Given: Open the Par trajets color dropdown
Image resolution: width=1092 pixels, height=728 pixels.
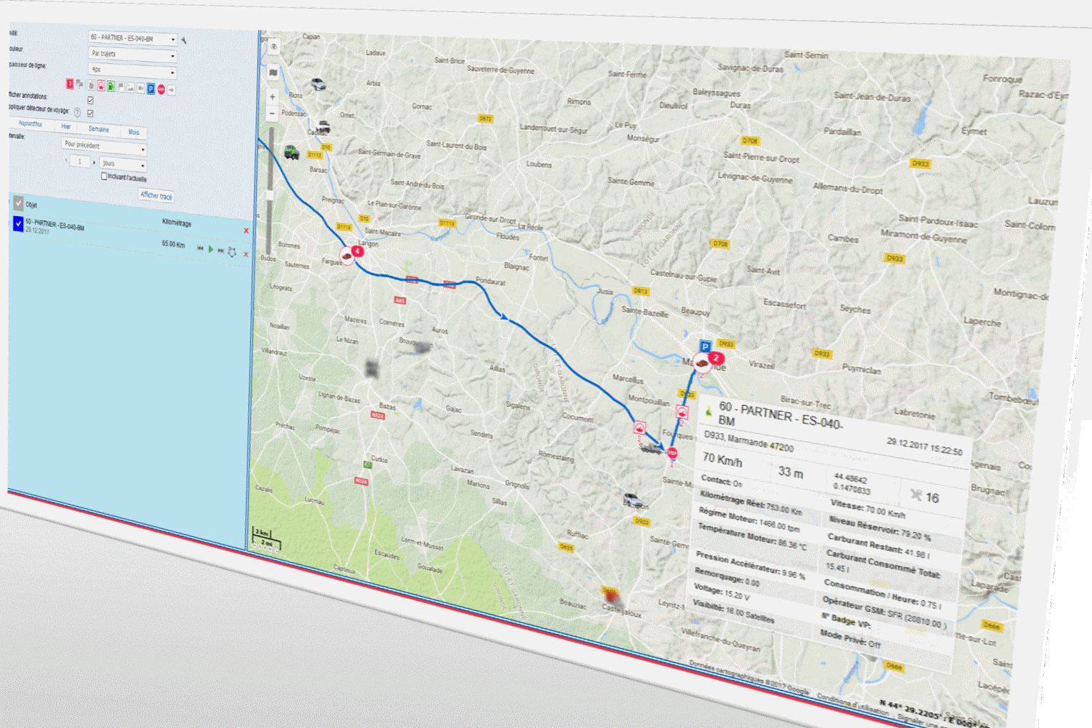Looking at the screenshot, I should click(133, 55).
